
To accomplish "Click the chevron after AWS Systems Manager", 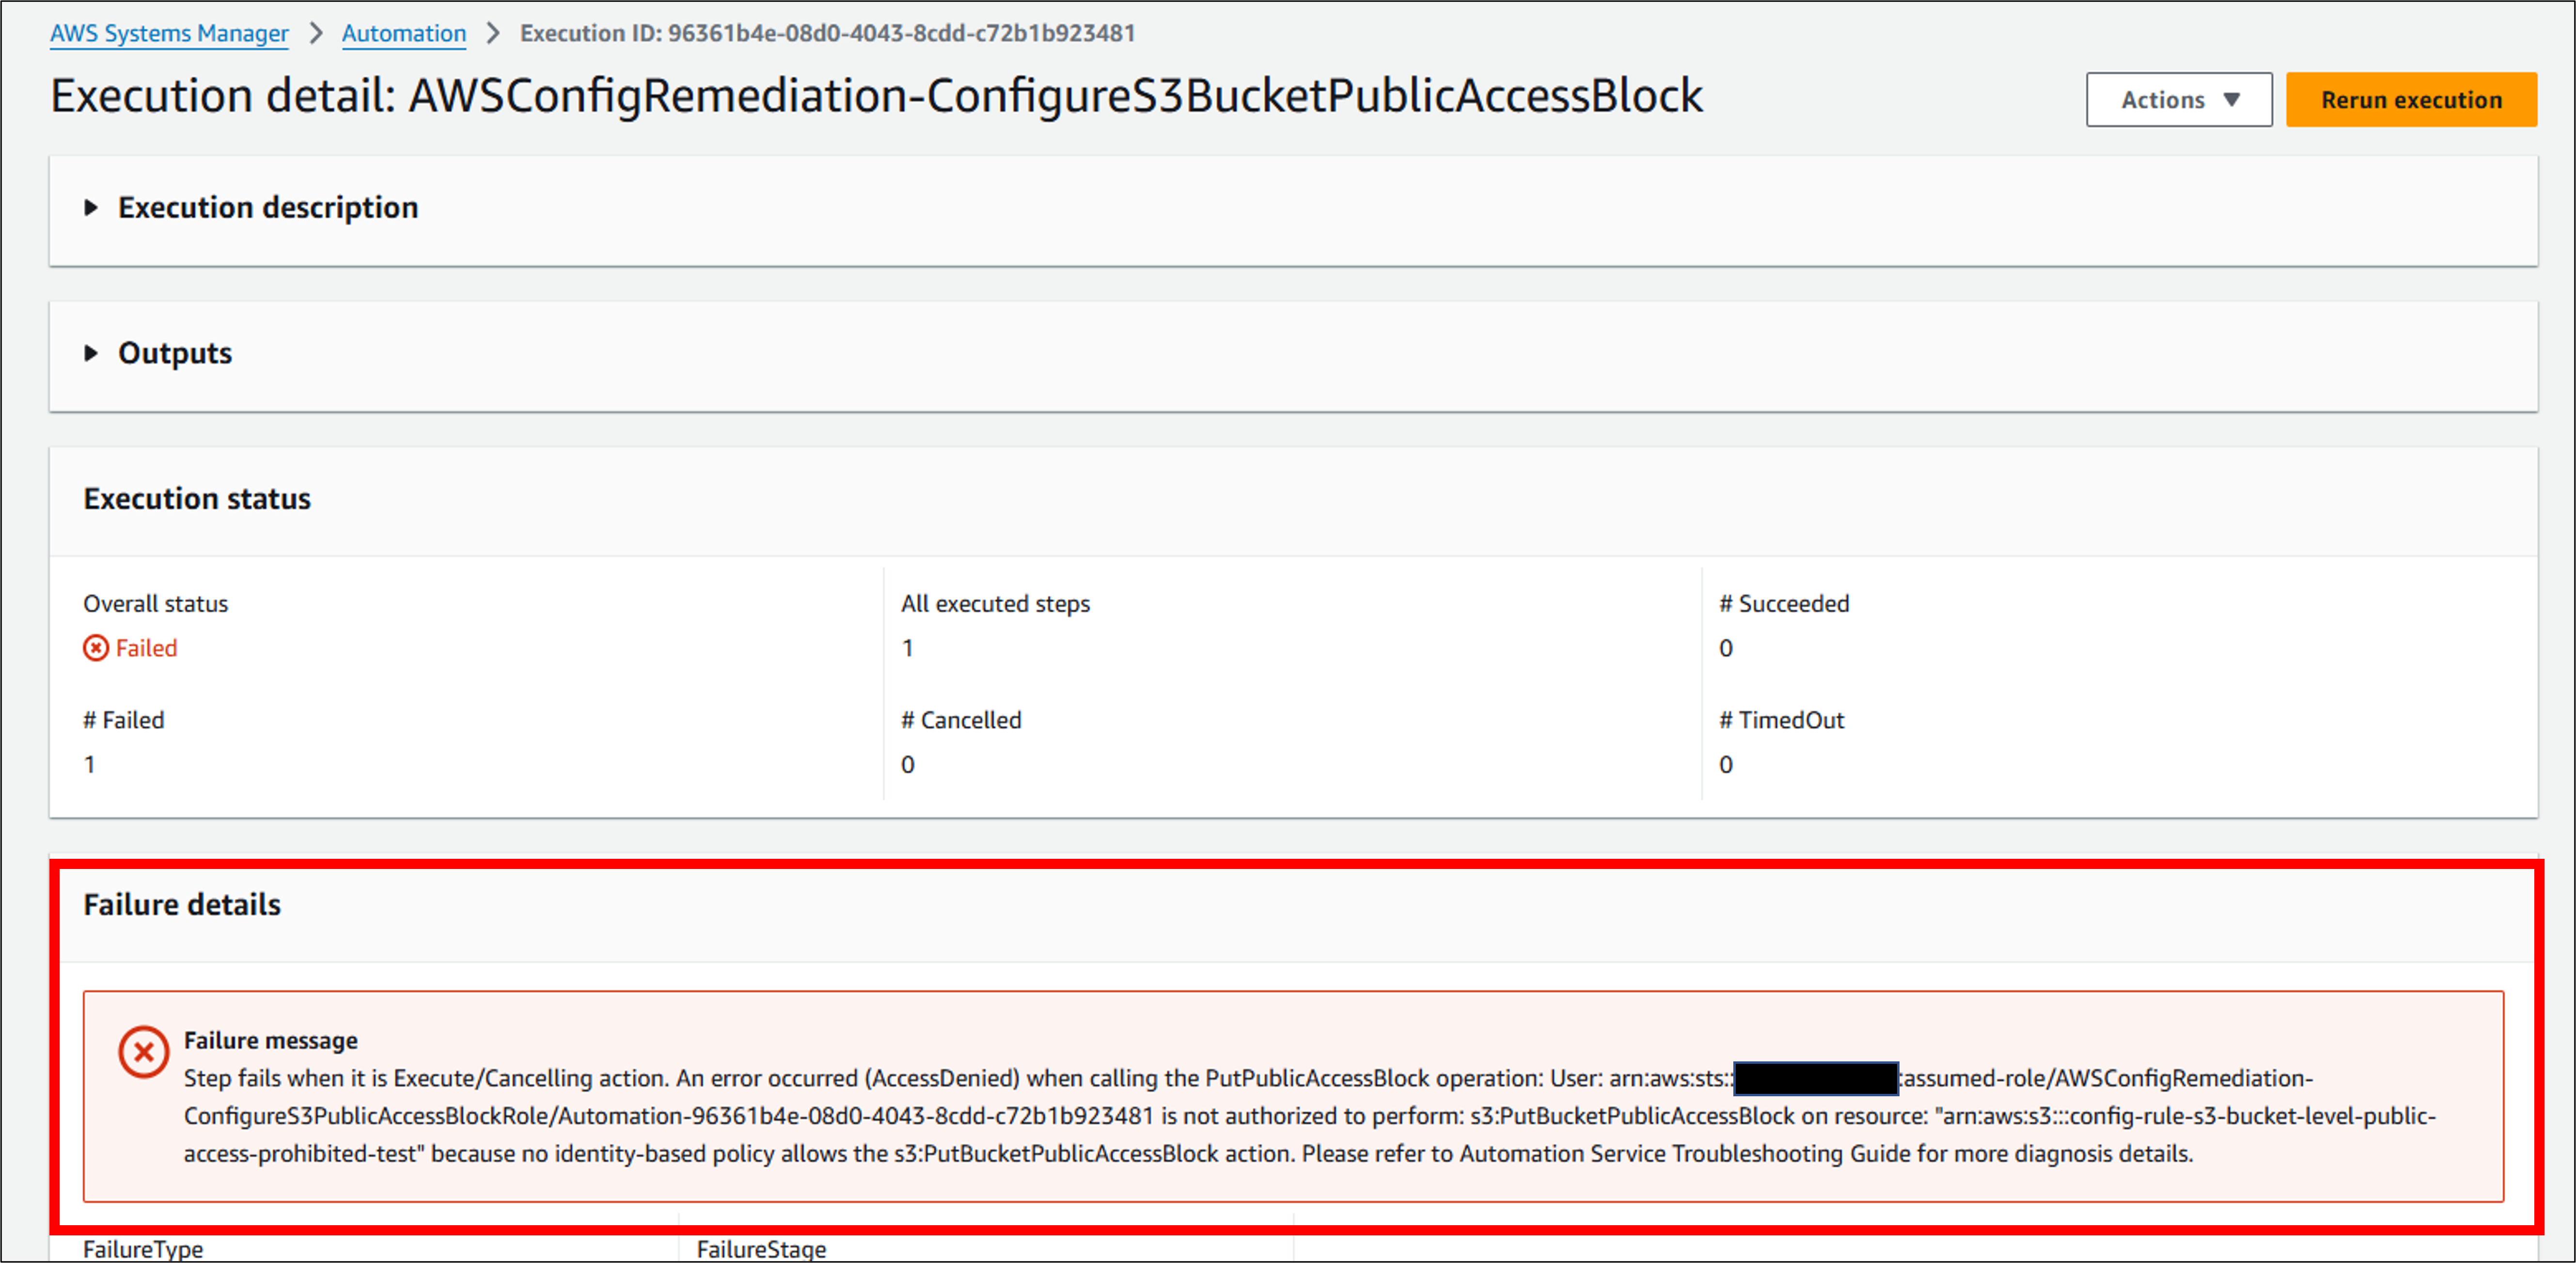I will (316, 33).
